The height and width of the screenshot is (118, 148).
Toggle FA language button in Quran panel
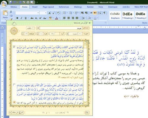(87, 113)
